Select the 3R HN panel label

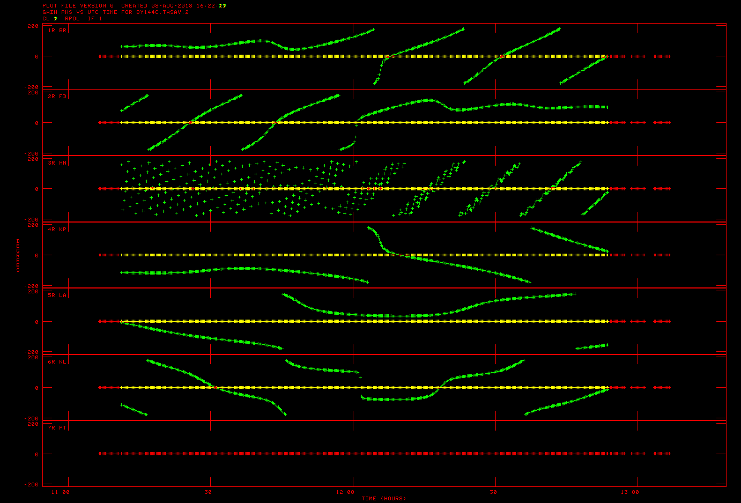tap(57, 162)
